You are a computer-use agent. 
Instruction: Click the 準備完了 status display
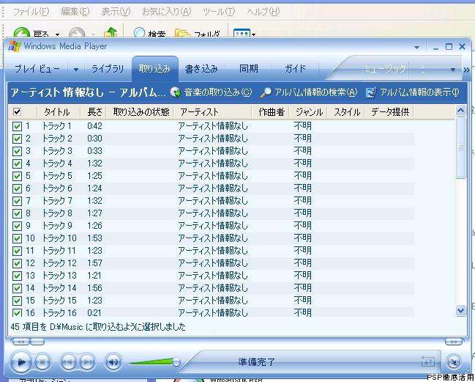click(256, 361)
